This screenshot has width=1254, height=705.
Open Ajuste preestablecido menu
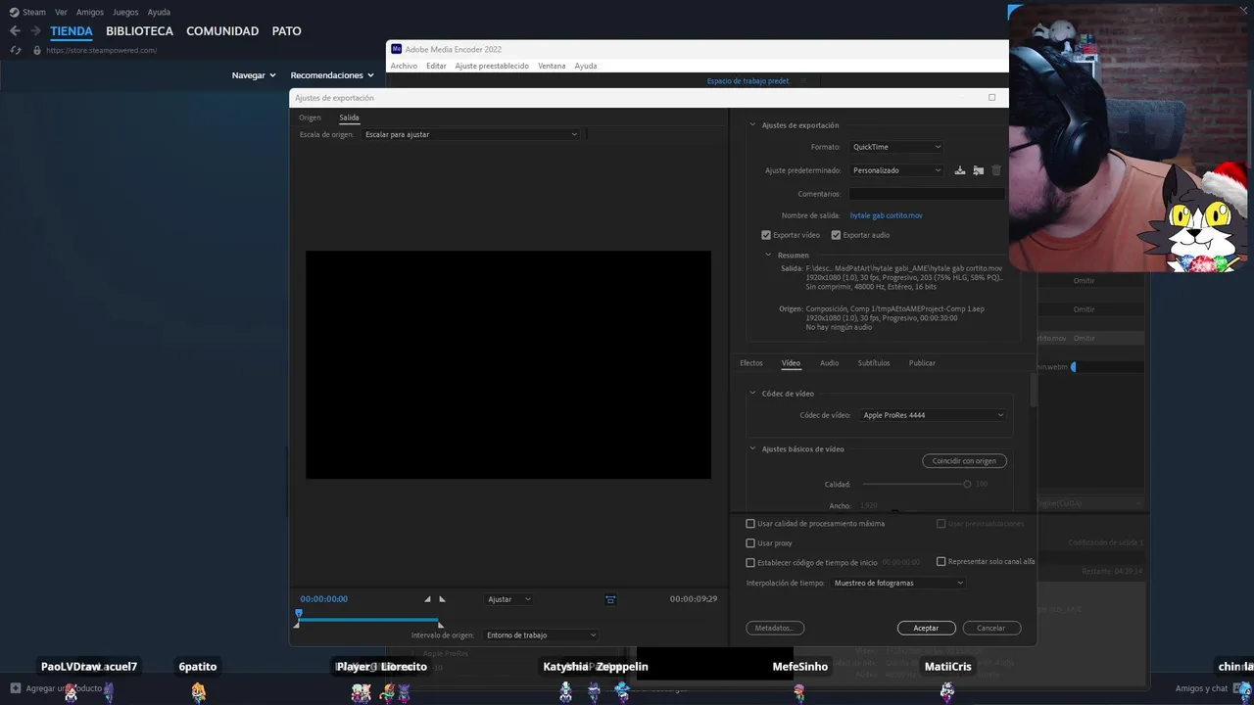click(x=492, y=66)
